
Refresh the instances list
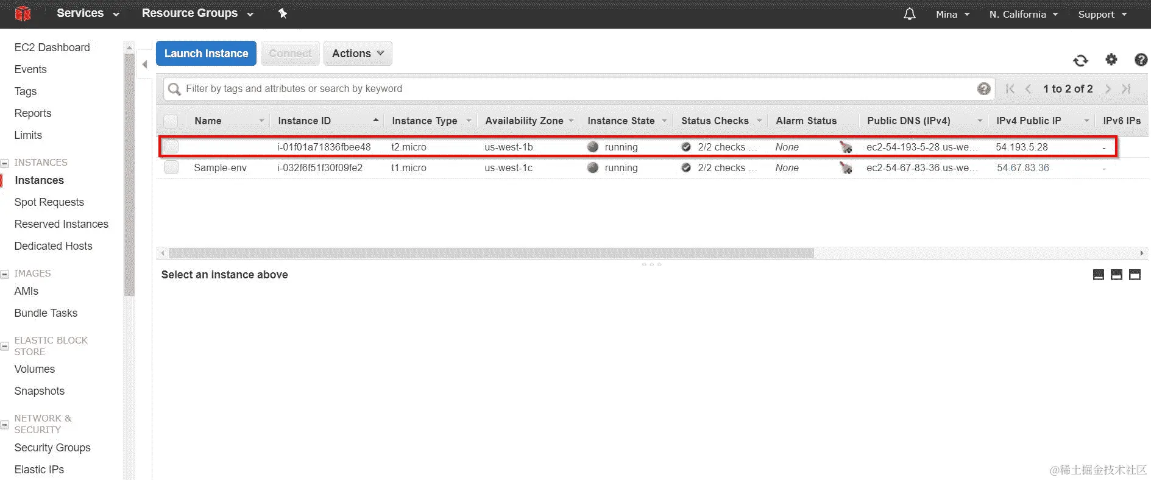pyautogui.click(x=1080, y=60)
